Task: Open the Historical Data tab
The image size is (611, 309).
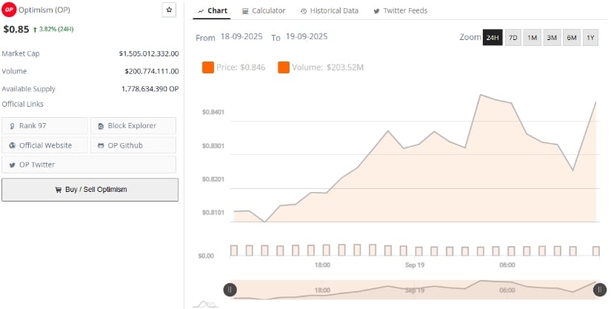Action: [x=330, y=10]
